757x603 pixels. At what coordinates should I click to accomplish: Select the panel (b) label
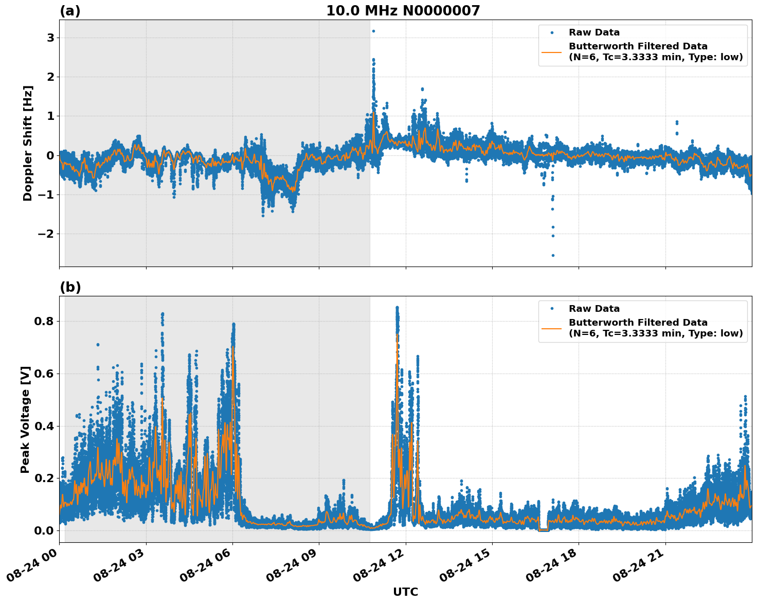(70, 286)
